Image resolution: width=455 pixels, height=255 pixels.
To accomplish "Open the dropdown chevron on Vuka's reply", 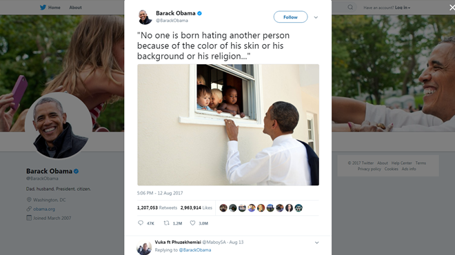I will tap(316, 243).
